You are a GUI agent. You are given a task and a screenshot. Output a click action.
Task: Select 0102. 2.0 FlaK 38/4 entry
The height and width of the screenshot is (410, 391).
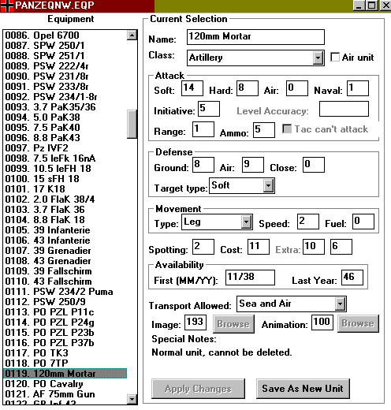(x=65, y=199)
